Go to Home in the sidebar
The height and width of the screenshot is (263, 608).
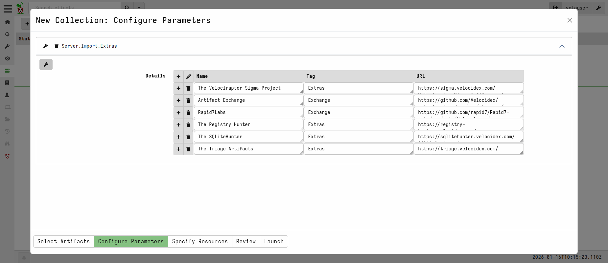pos(7,22)
